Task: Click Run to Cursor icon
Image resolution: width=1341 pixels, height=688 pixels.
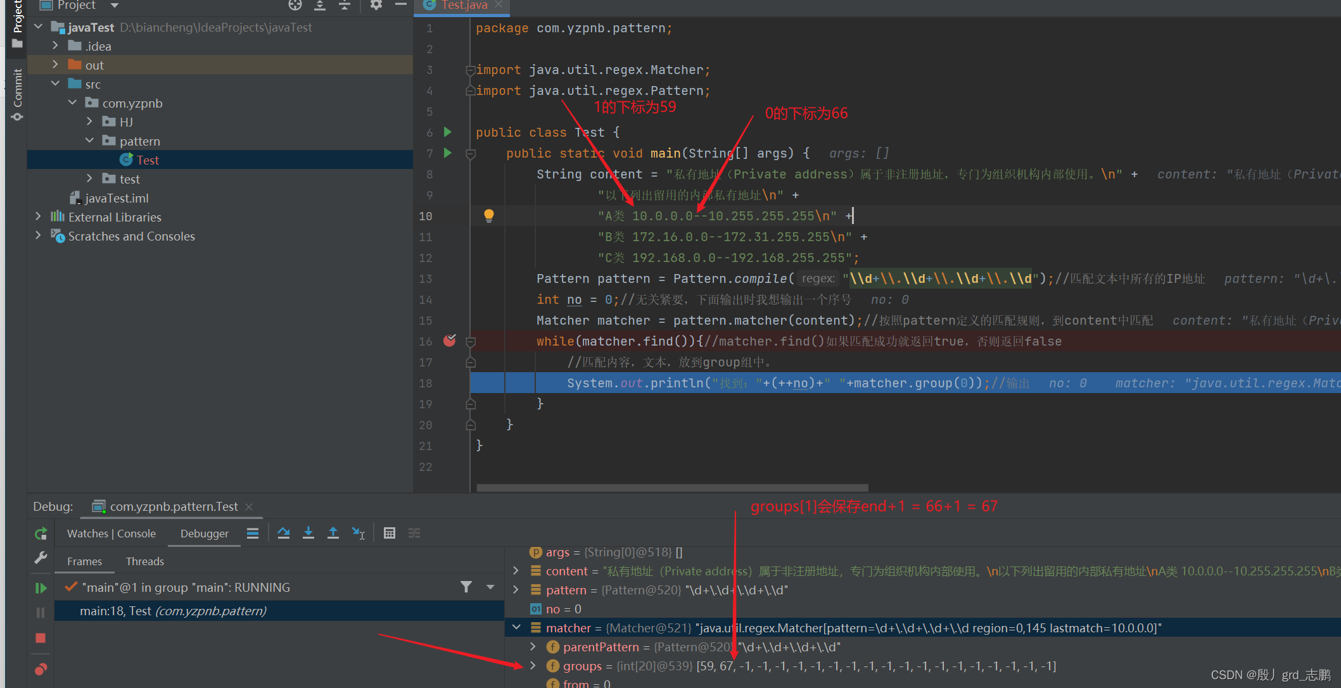Action: click(359, 533)
